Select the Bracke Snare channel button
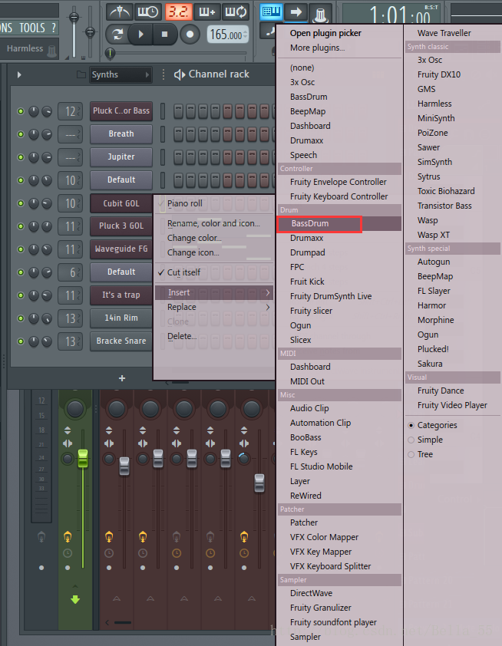Screen dimensions: 502x646 [121, 341]
